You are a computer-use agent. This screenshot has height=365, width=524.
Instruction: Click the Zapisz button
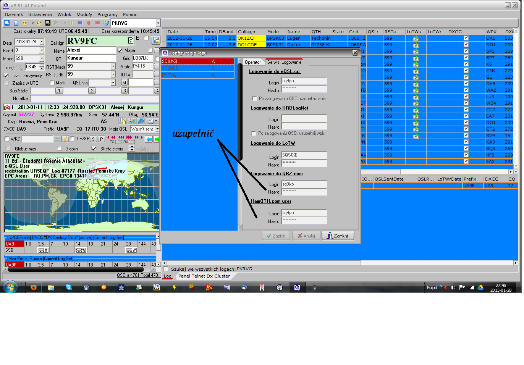[276, 236]
